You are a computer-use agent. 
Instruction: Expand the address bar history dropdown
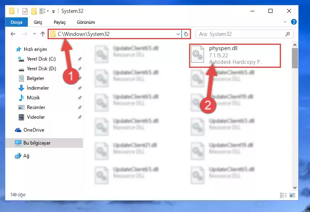click(178, 34)
